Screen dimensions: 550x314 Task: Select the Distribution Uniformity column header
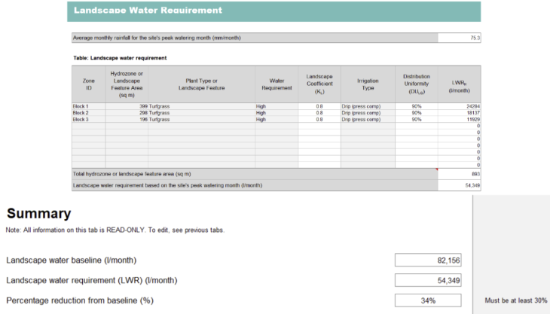click(x=416, y=84)
